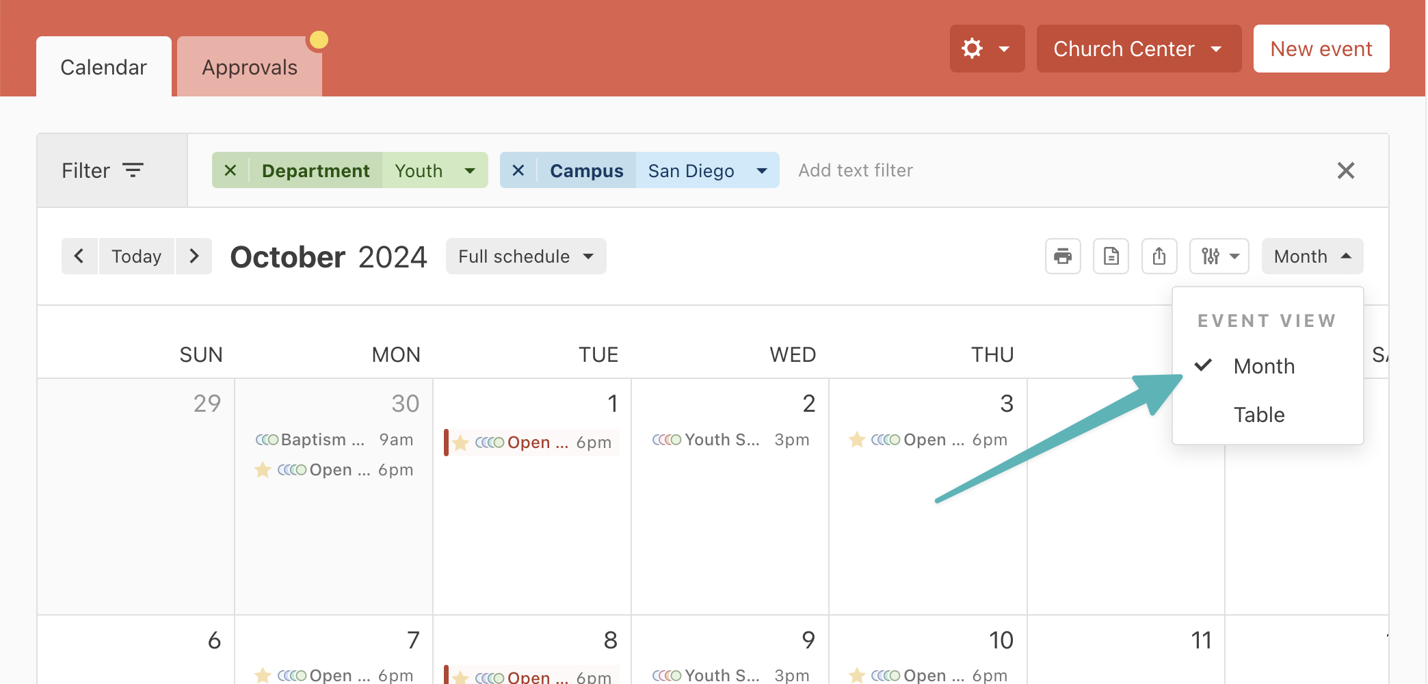The width and height of the screenshot is (1428, 684).
Task: Open the settings gear menu
Action: [987, 49]
